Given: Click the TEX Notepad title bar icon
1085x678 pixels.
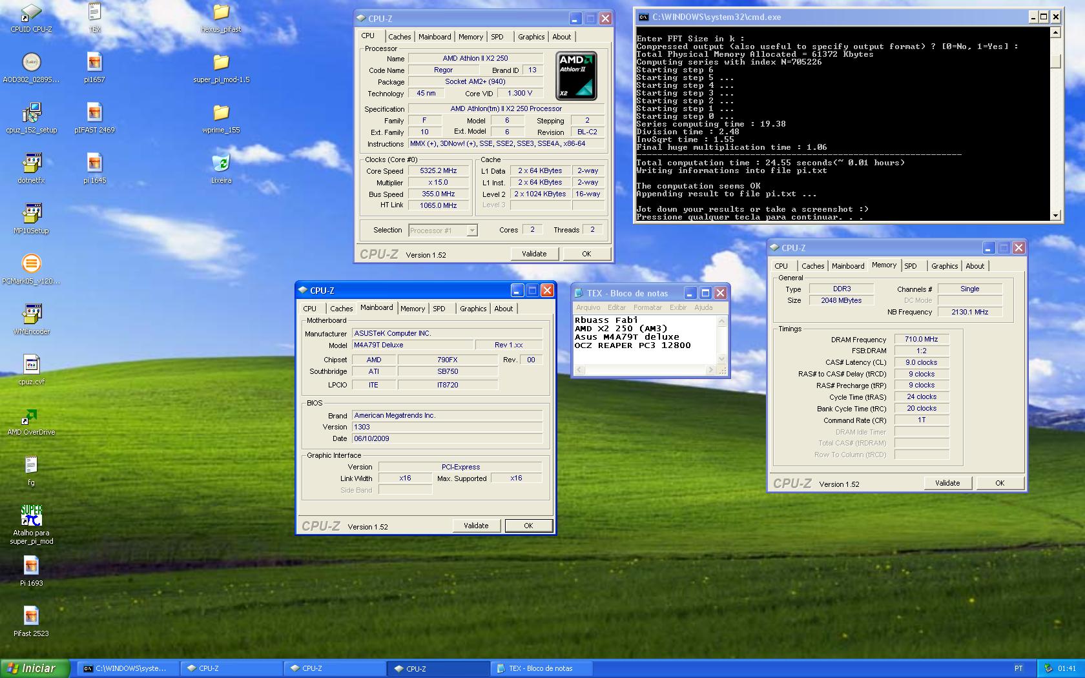Looking at the screenshot, I should (579, 293).
